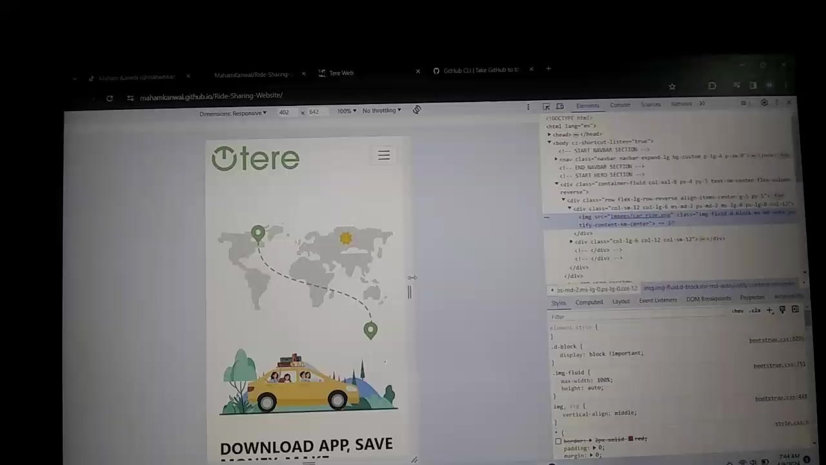Switch to the Sources tab
Screen dimensions: 826x465
point(650,104)
